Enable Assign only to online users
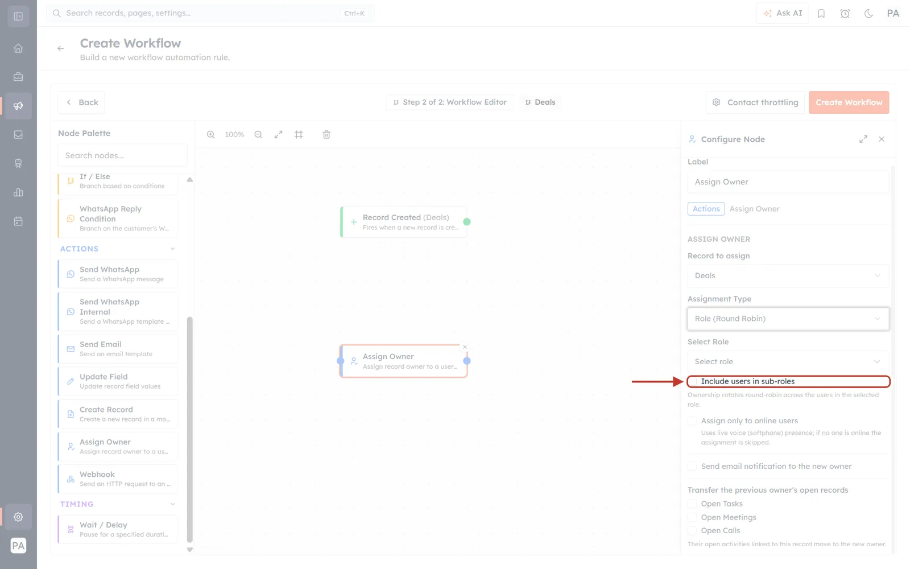Viewport: 910px width, 569px height. click(x=692, y=421)
